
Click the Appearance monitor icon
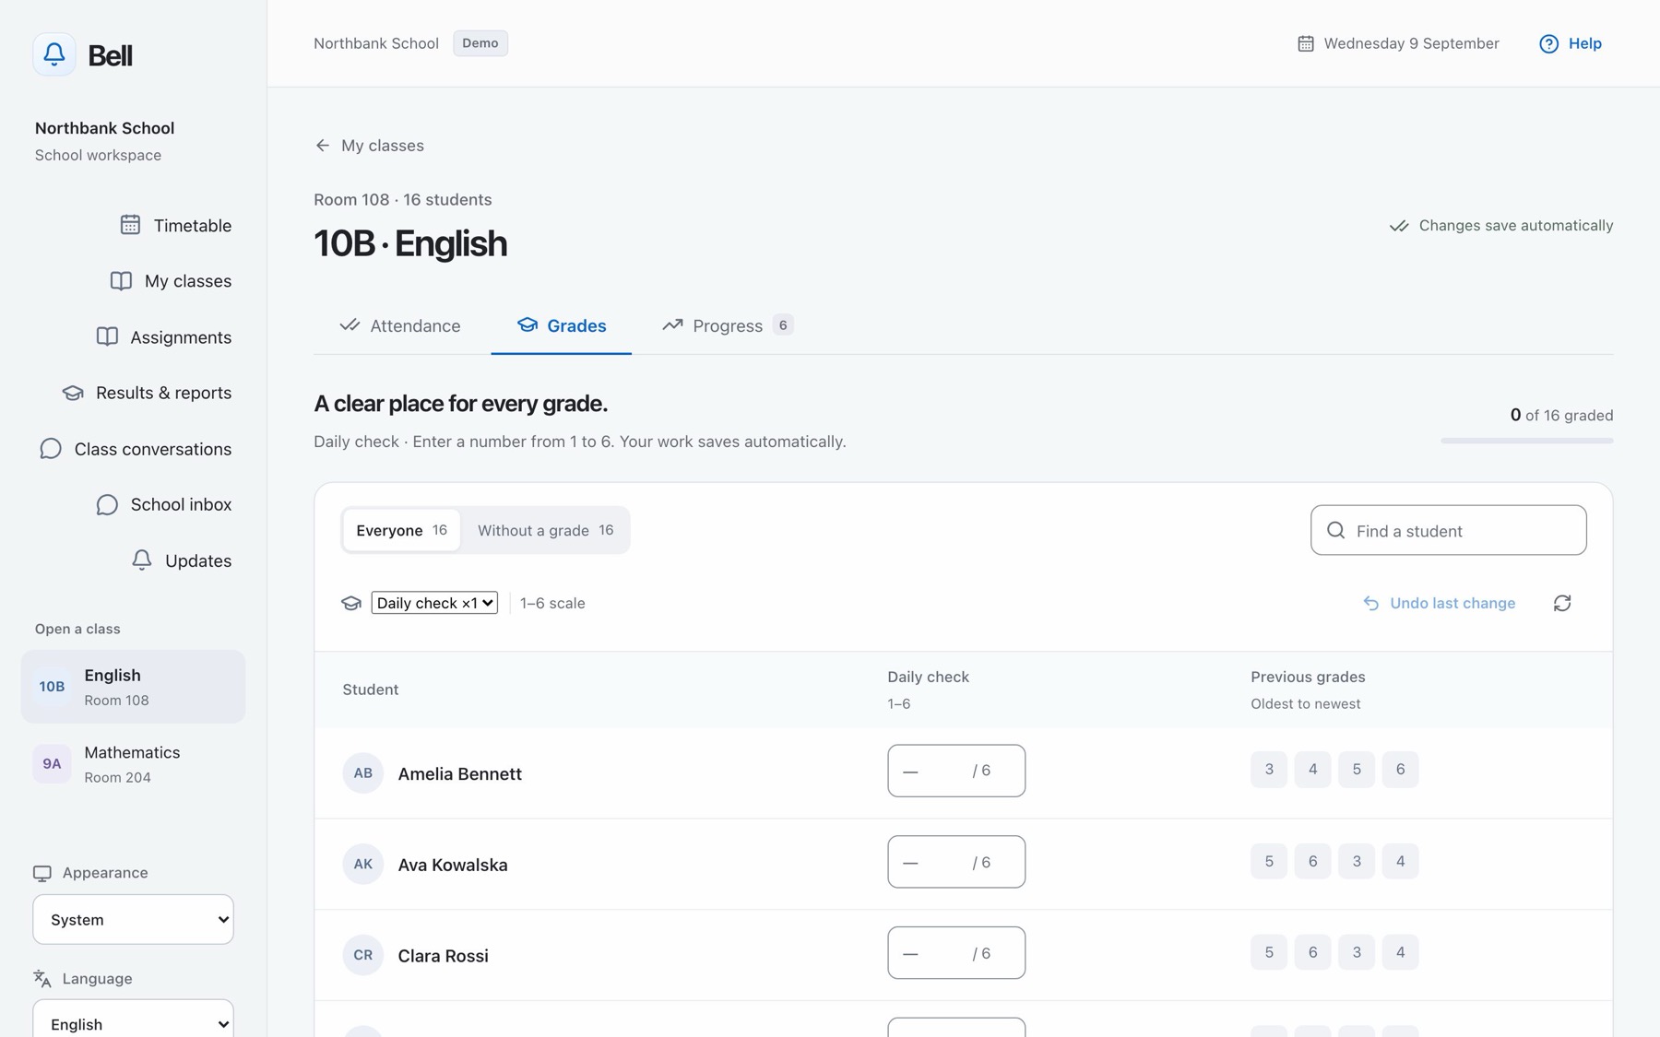(x=42, y=873)
